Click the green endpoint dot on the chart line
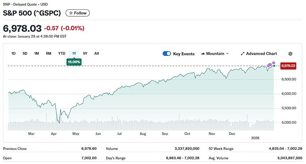This screenshot has width=306, height=164. (274, 66)
